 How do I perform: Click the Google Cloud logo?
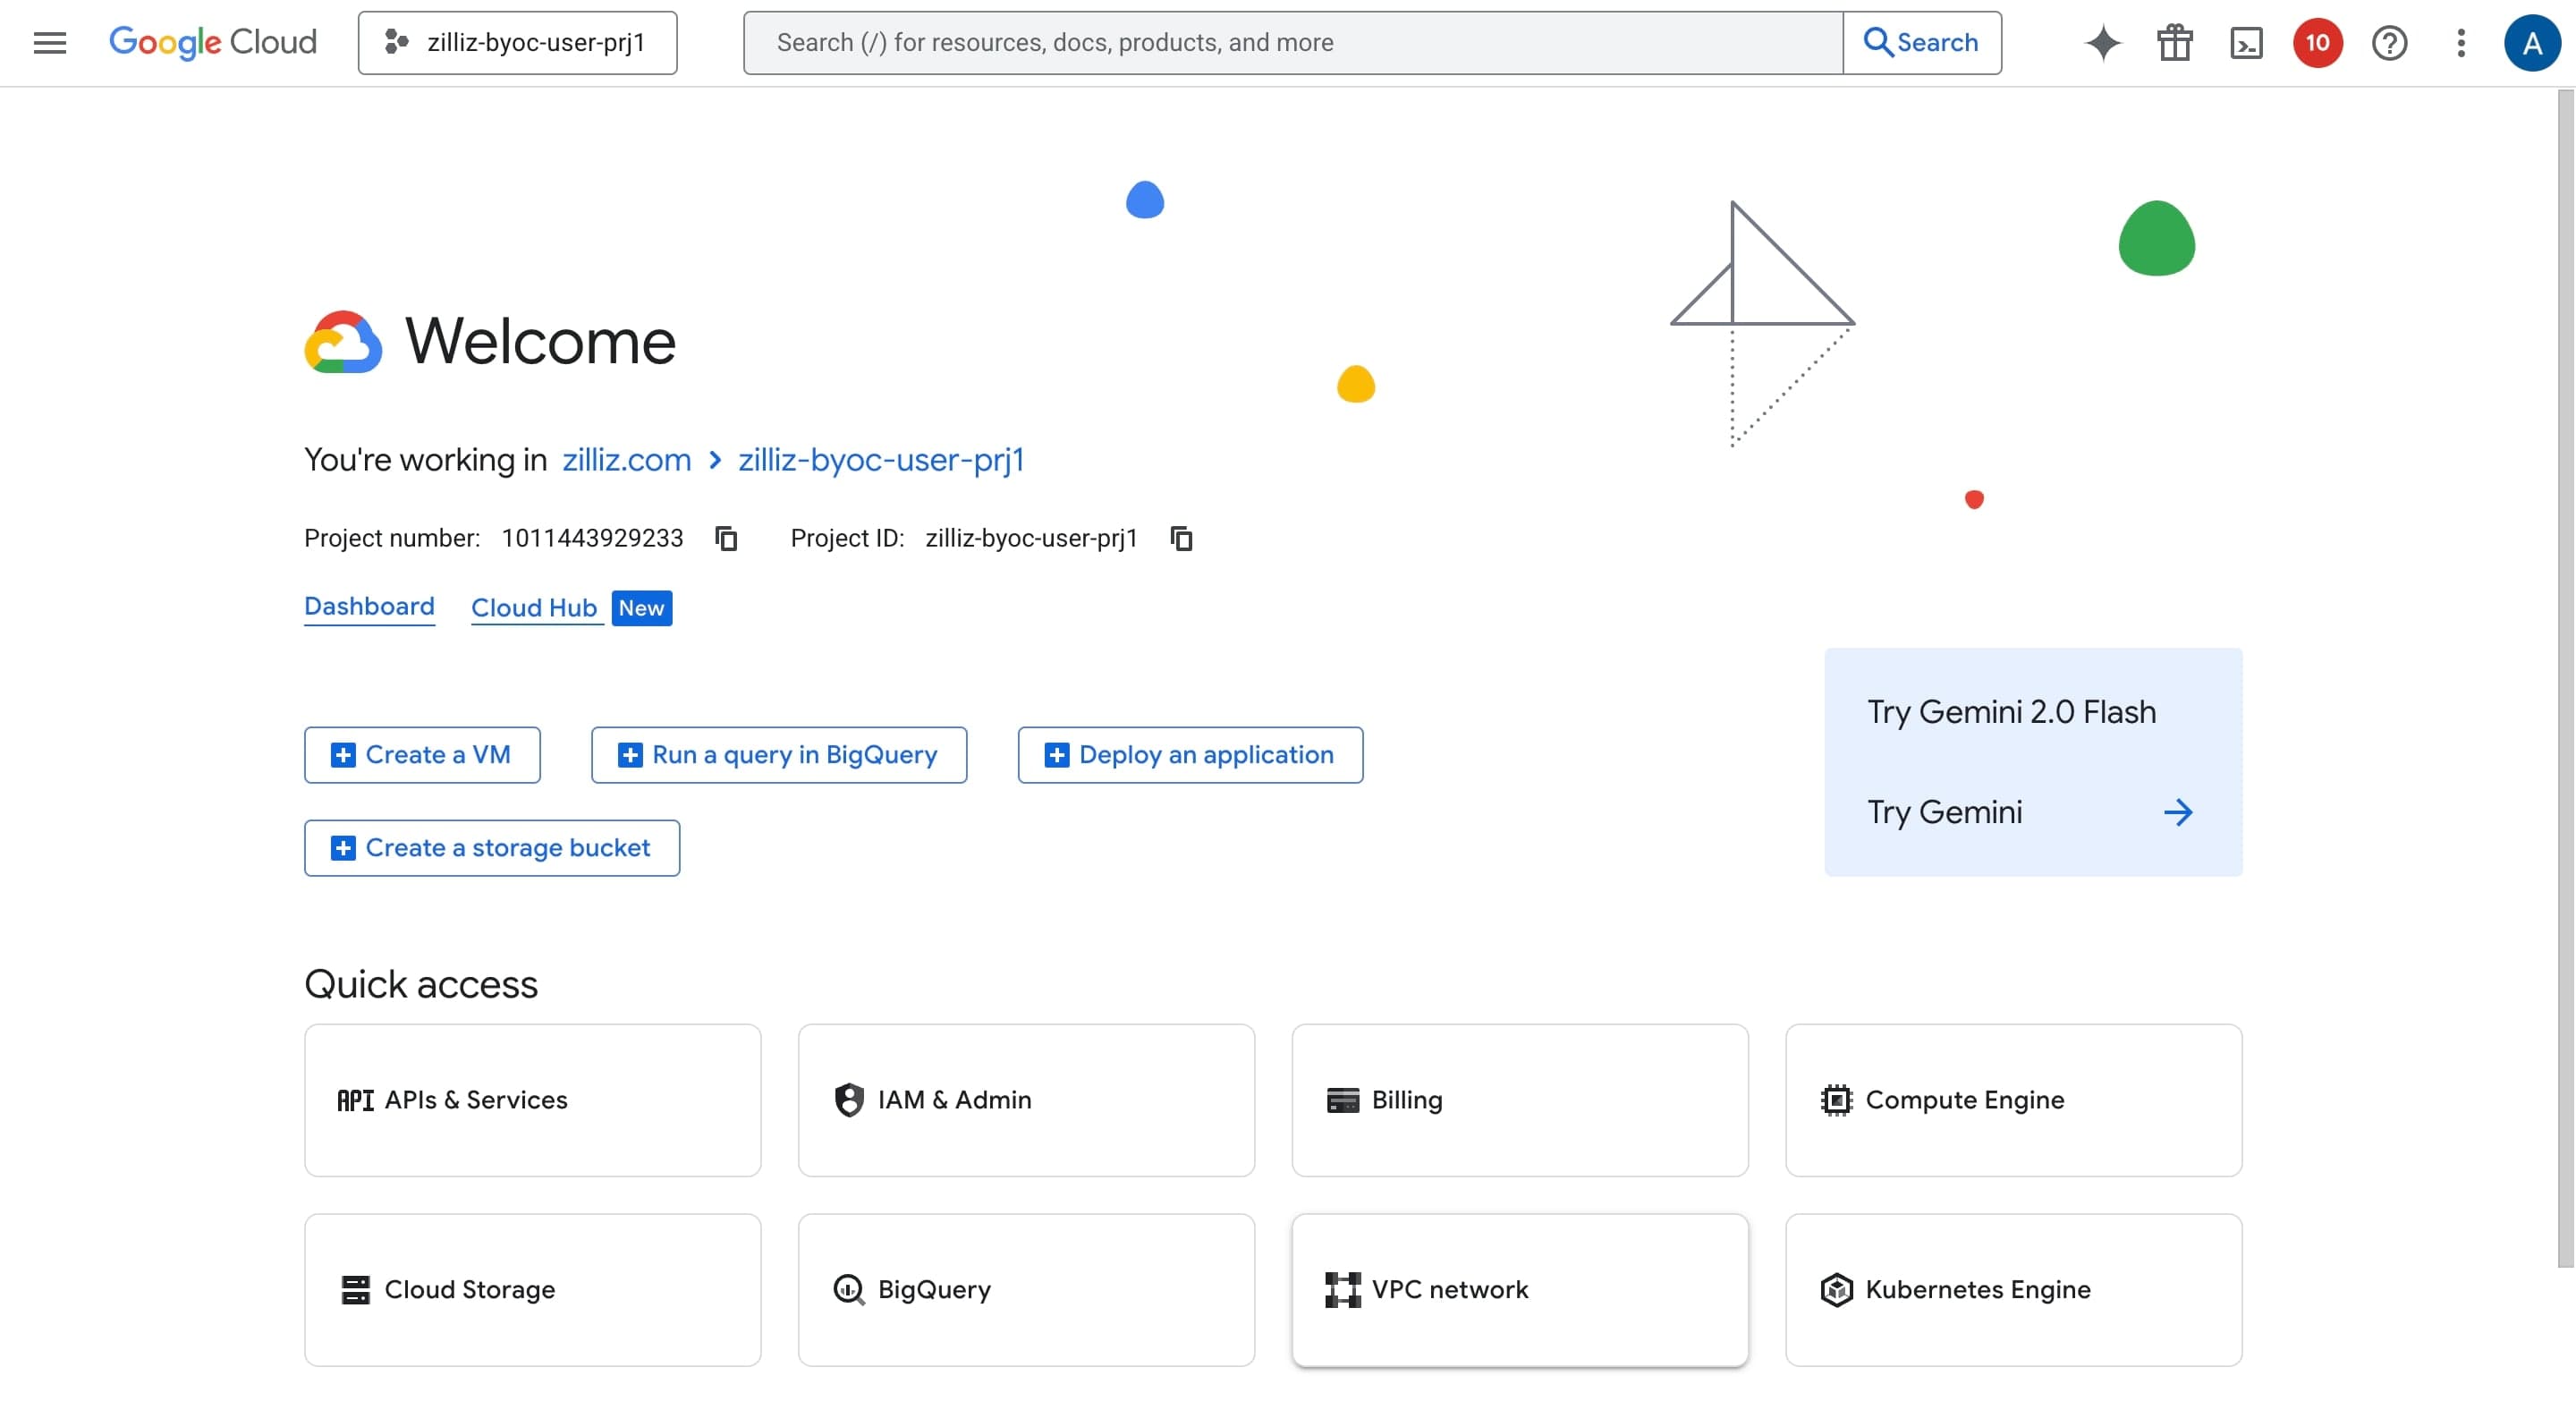pyautogui.click(x=213, y=42)
